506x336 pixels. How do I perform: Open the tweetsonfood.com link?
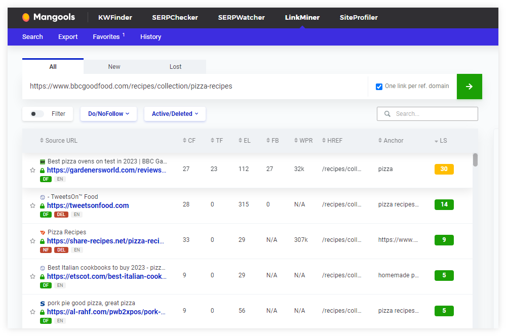point(88,205)
